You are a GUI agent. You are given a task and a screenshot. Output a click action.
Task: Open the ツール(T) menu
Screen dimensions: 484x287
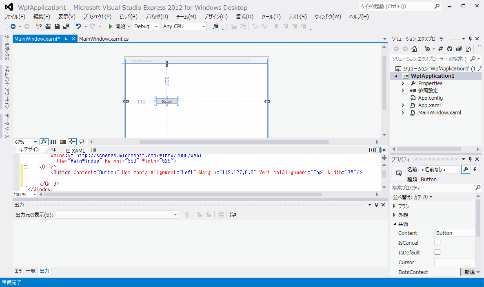tap(271, 17)
